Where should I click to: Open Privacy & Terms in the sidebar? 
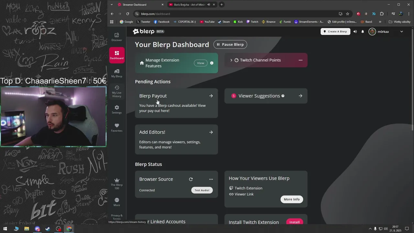pyautogui.click(x=117, y=217)
